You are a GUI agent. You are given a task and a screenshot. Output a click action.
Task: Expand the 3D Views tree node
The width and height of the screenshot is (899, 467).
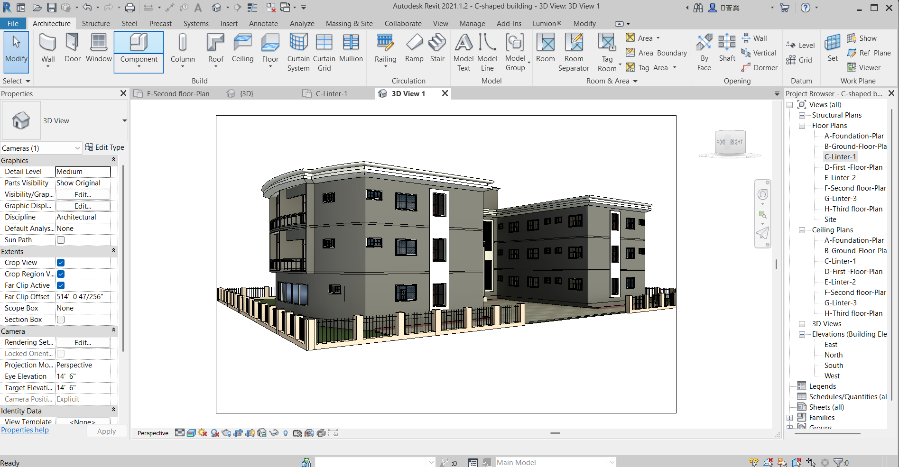click(x=802, y=324)
